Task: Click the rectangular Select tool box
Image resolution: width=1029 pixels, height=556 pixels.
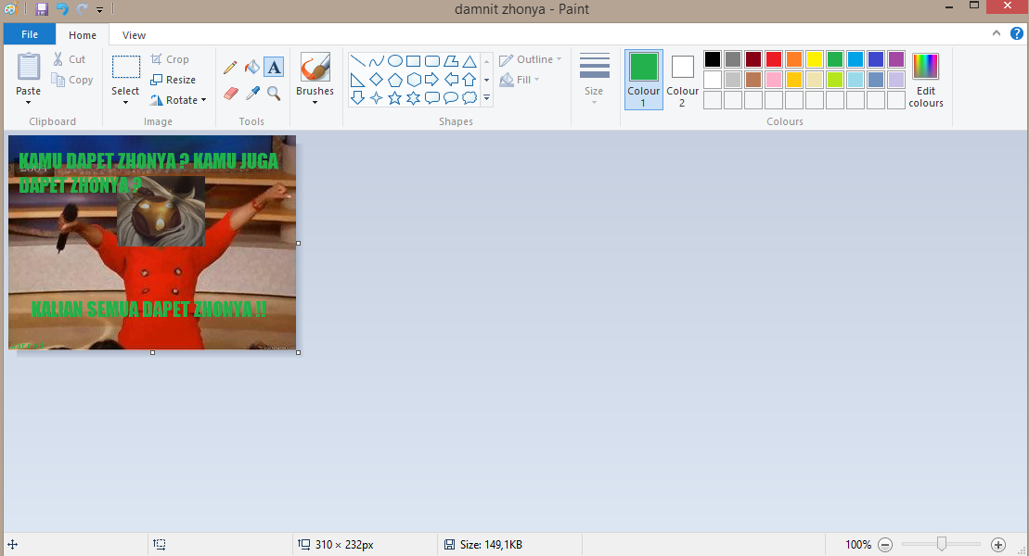Action: coord(125,67)
